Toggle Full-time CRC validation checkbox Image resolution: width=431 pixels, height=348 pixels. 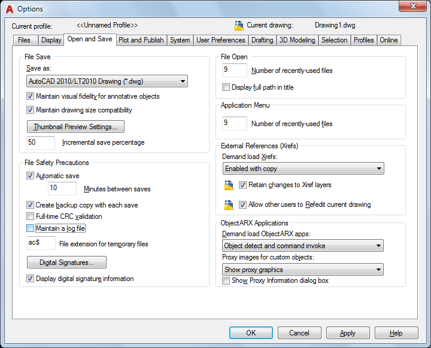pyautogui.click(x=31, y=216)
